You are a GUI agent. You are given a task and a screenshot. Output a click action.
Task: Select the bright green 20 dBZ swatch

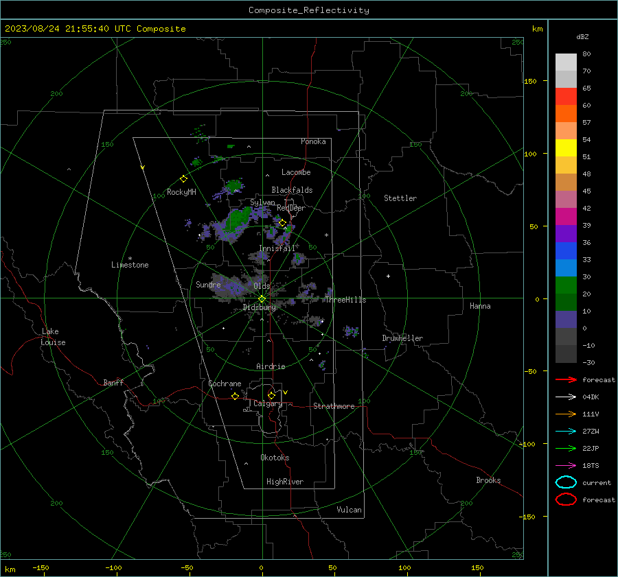[x=566, y=285]
